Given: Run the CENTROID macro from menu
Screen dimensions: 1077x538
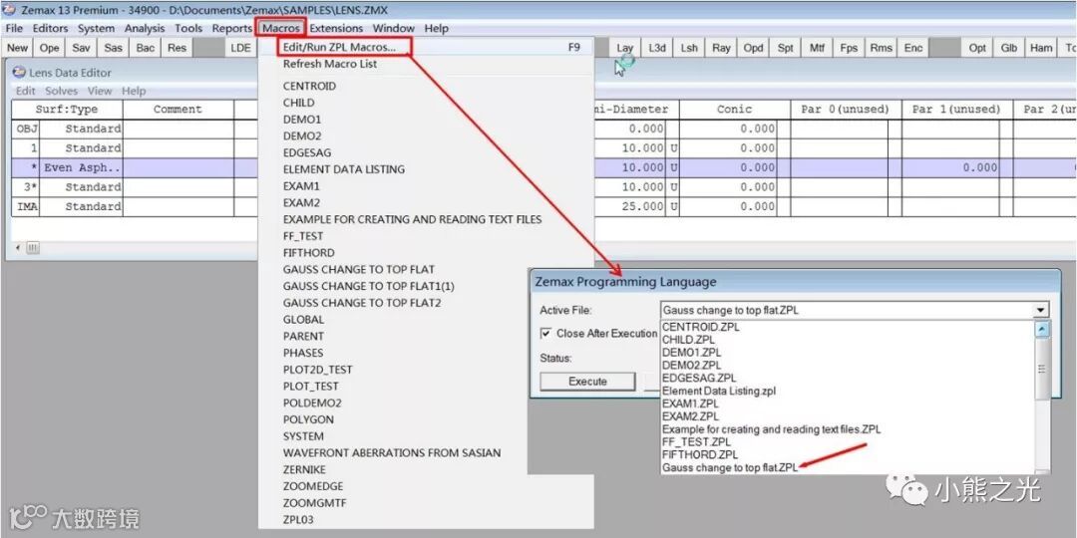Looking at the screenshot, I should tap(309, 87).
